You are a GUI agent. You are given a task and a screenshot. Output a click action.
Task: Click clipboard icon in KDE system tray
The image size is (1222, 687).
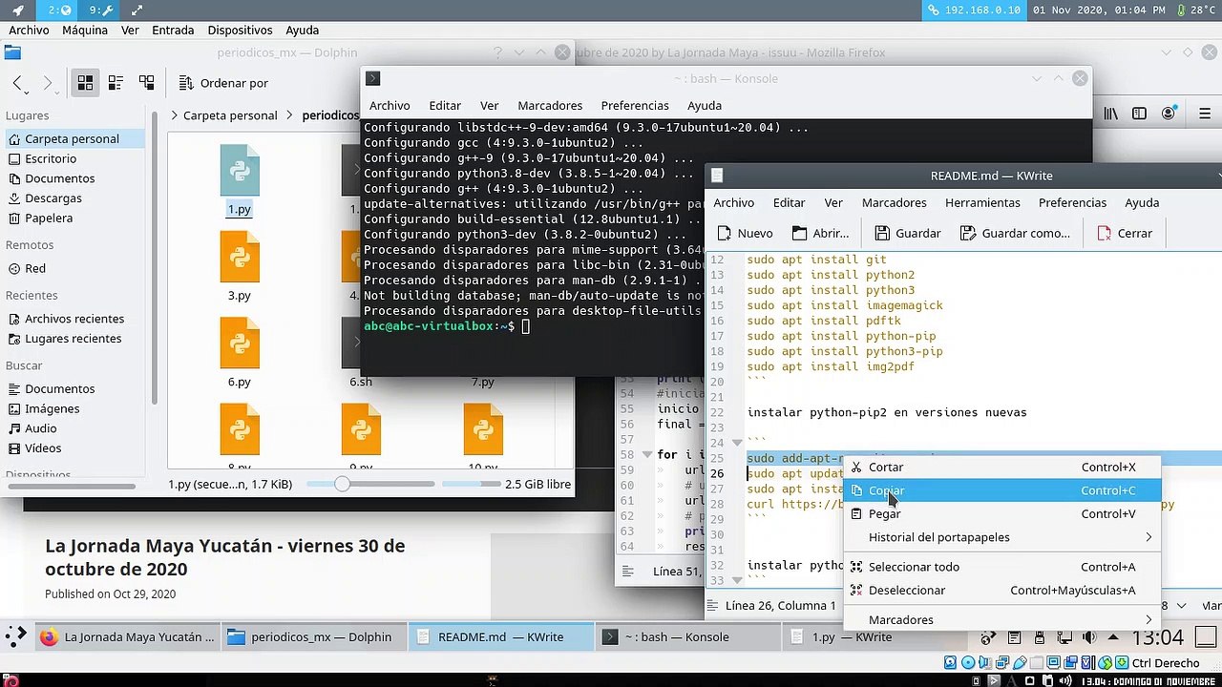[1015, 637]
